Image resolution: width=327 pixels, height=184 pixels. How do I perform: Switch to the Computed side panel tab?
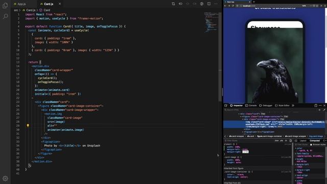[x=315, y=141]
